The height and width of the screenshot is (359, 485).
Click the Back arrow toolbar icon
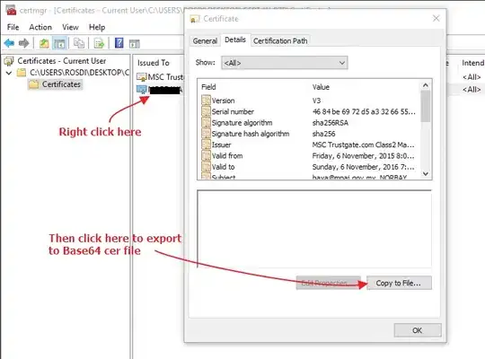tap(9, 43)
